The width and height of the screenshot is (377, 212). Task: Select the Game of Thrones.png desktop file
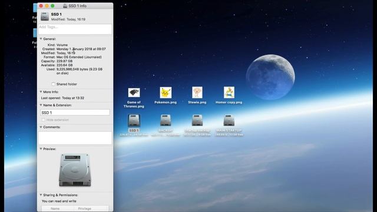click(x=134, y=93)
